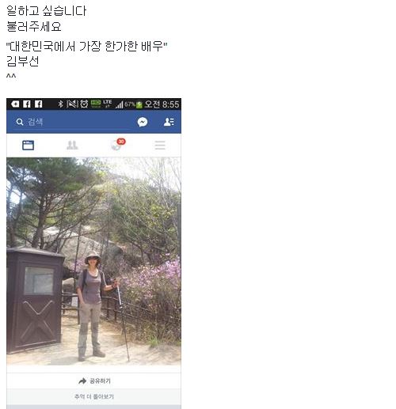
Task: Tap the alarm clock status icon
Action: pos(84,104)
